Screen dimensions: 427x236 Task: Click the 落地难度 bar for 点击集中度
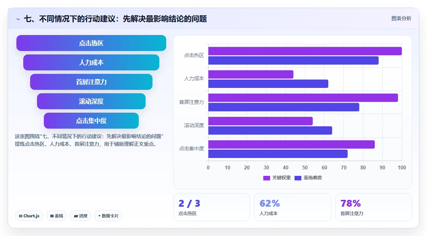click(x=278, y=154)
